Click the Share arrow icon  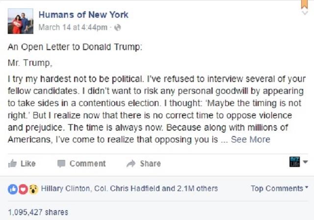point(131,164)
